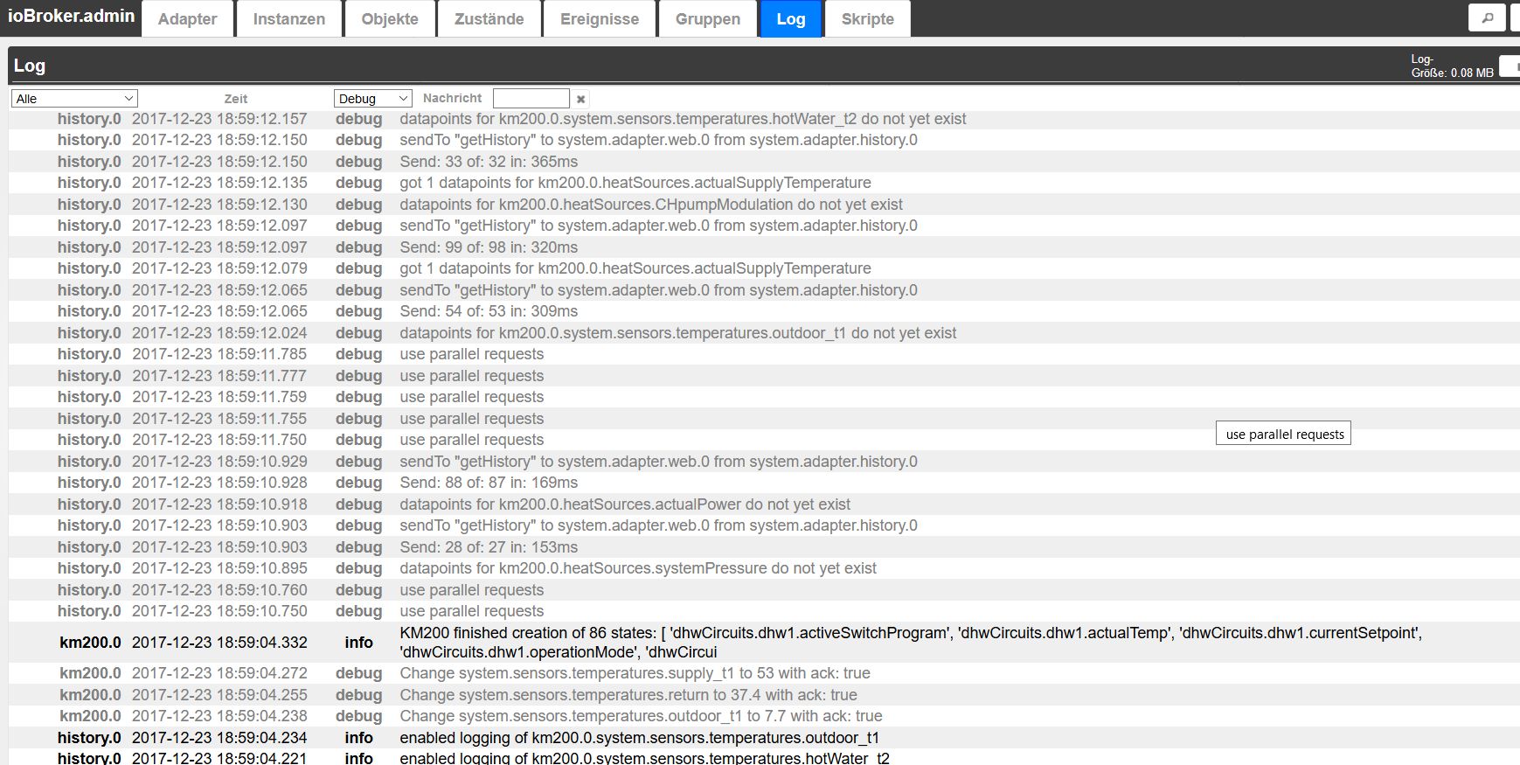Viewport: 1520px width, 765px height.
Task: Select message 'Change supply_t1 to 53 with ack'
Action: point(635,673)
